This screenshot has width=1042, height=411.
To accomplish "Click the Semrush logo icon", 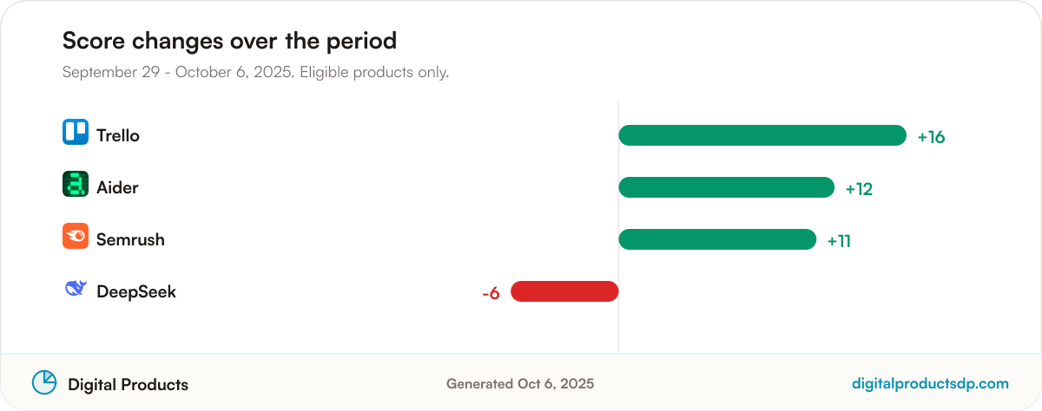I will pos(76,236).
